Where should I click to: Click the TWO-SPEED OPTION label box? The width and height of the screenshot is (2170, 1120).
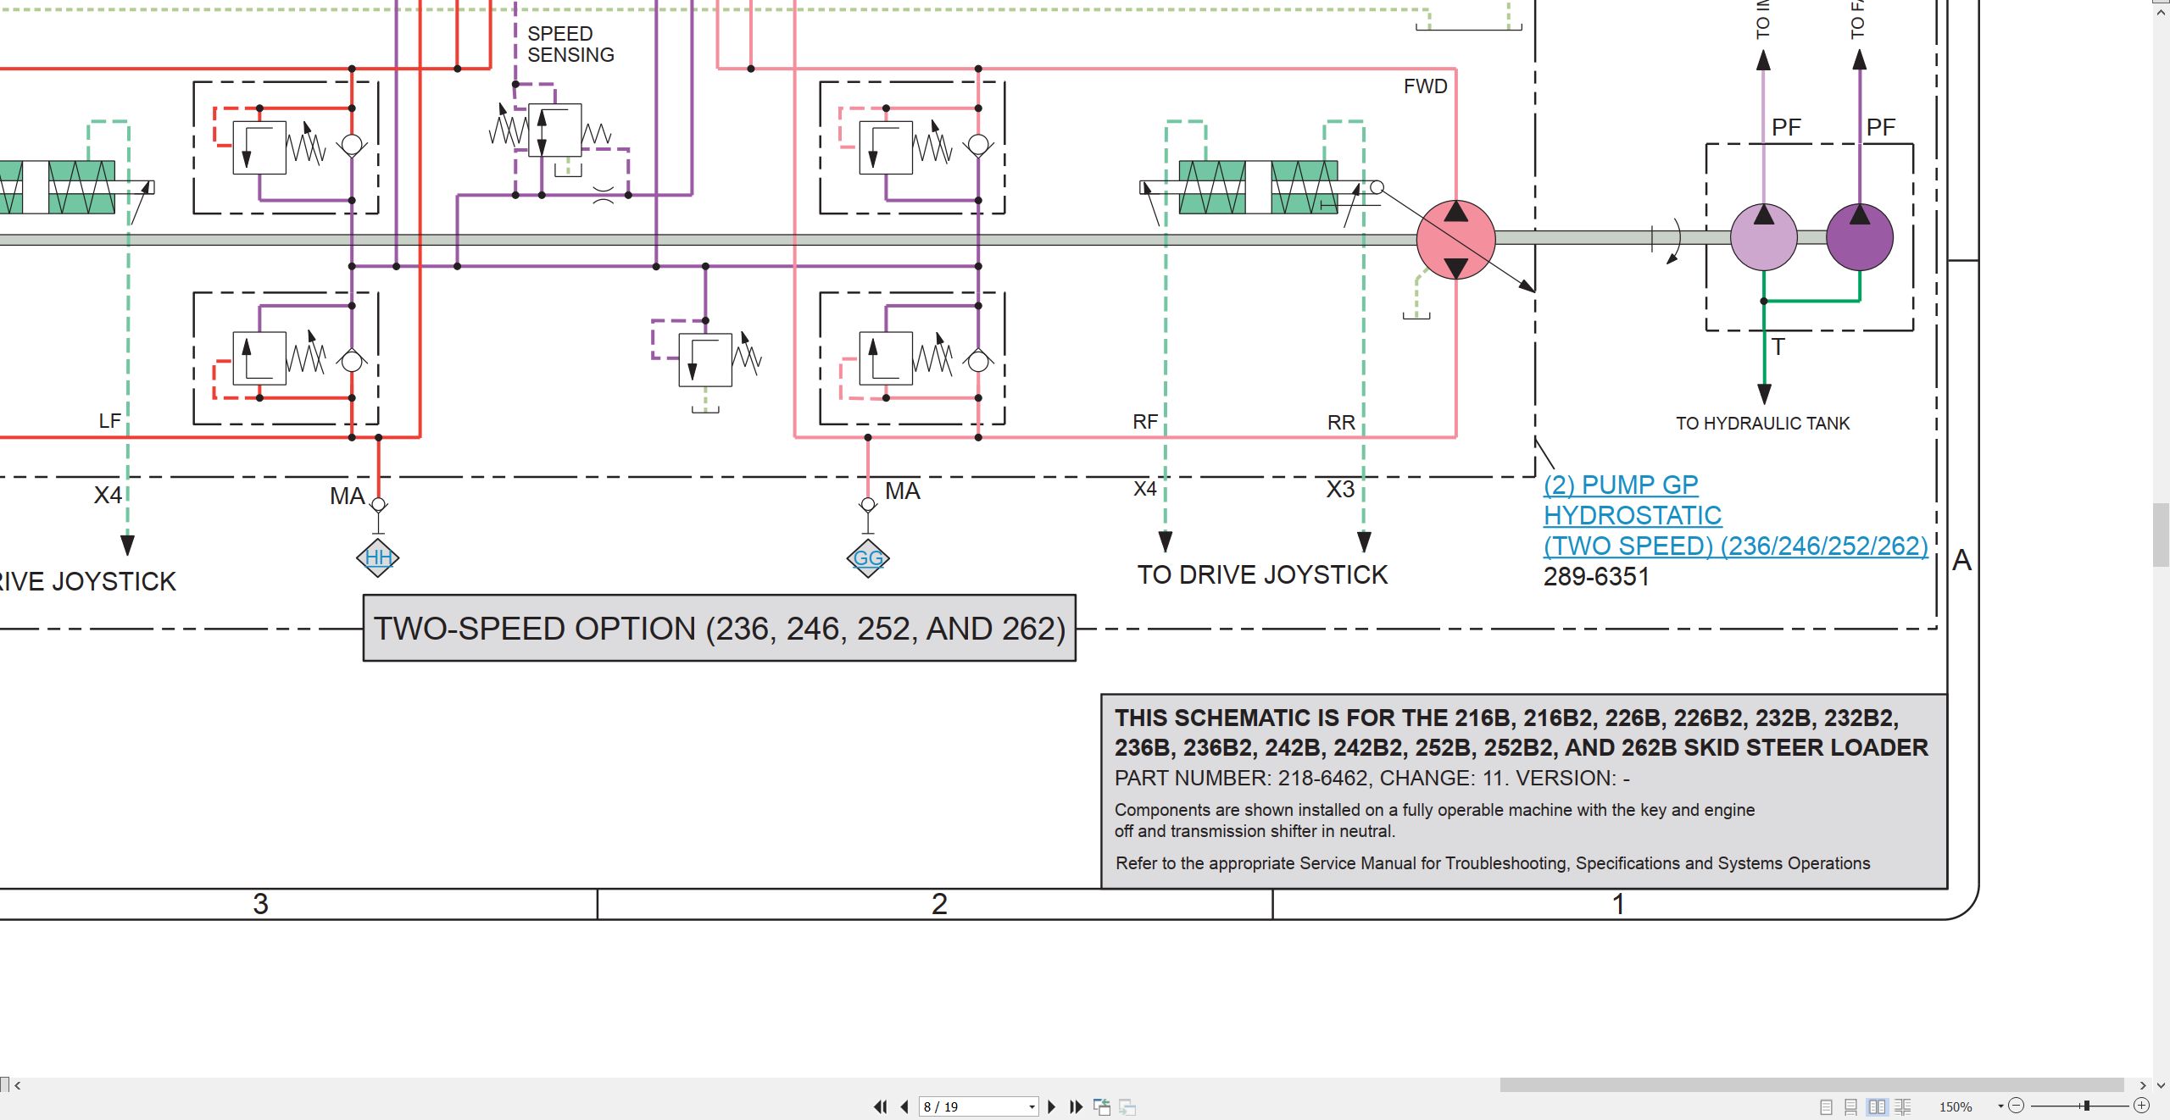[720, 628]
